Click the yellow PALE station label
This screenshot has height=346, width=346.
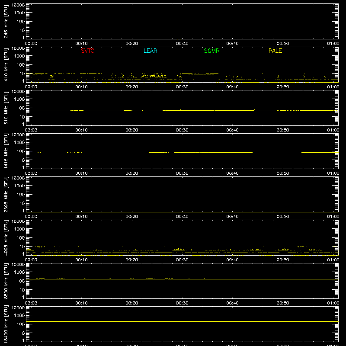[x=275, y=51]
